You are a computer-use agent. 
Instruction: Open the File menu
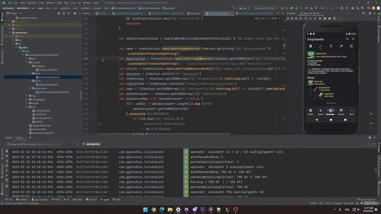(10, 2)
